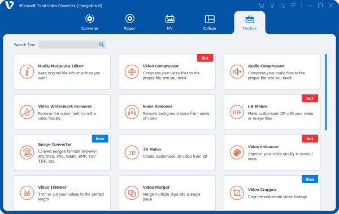The width and height of the screenshot is (339, 214).
Task: Open the Converter tab
Action: point(89,22)
